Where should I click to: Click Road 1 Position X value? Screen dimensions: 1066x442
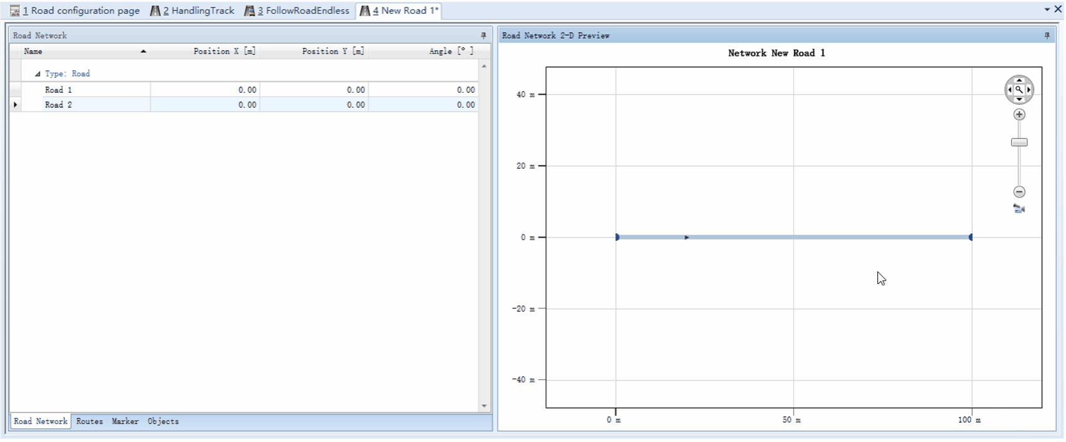[x=205, y=90]
